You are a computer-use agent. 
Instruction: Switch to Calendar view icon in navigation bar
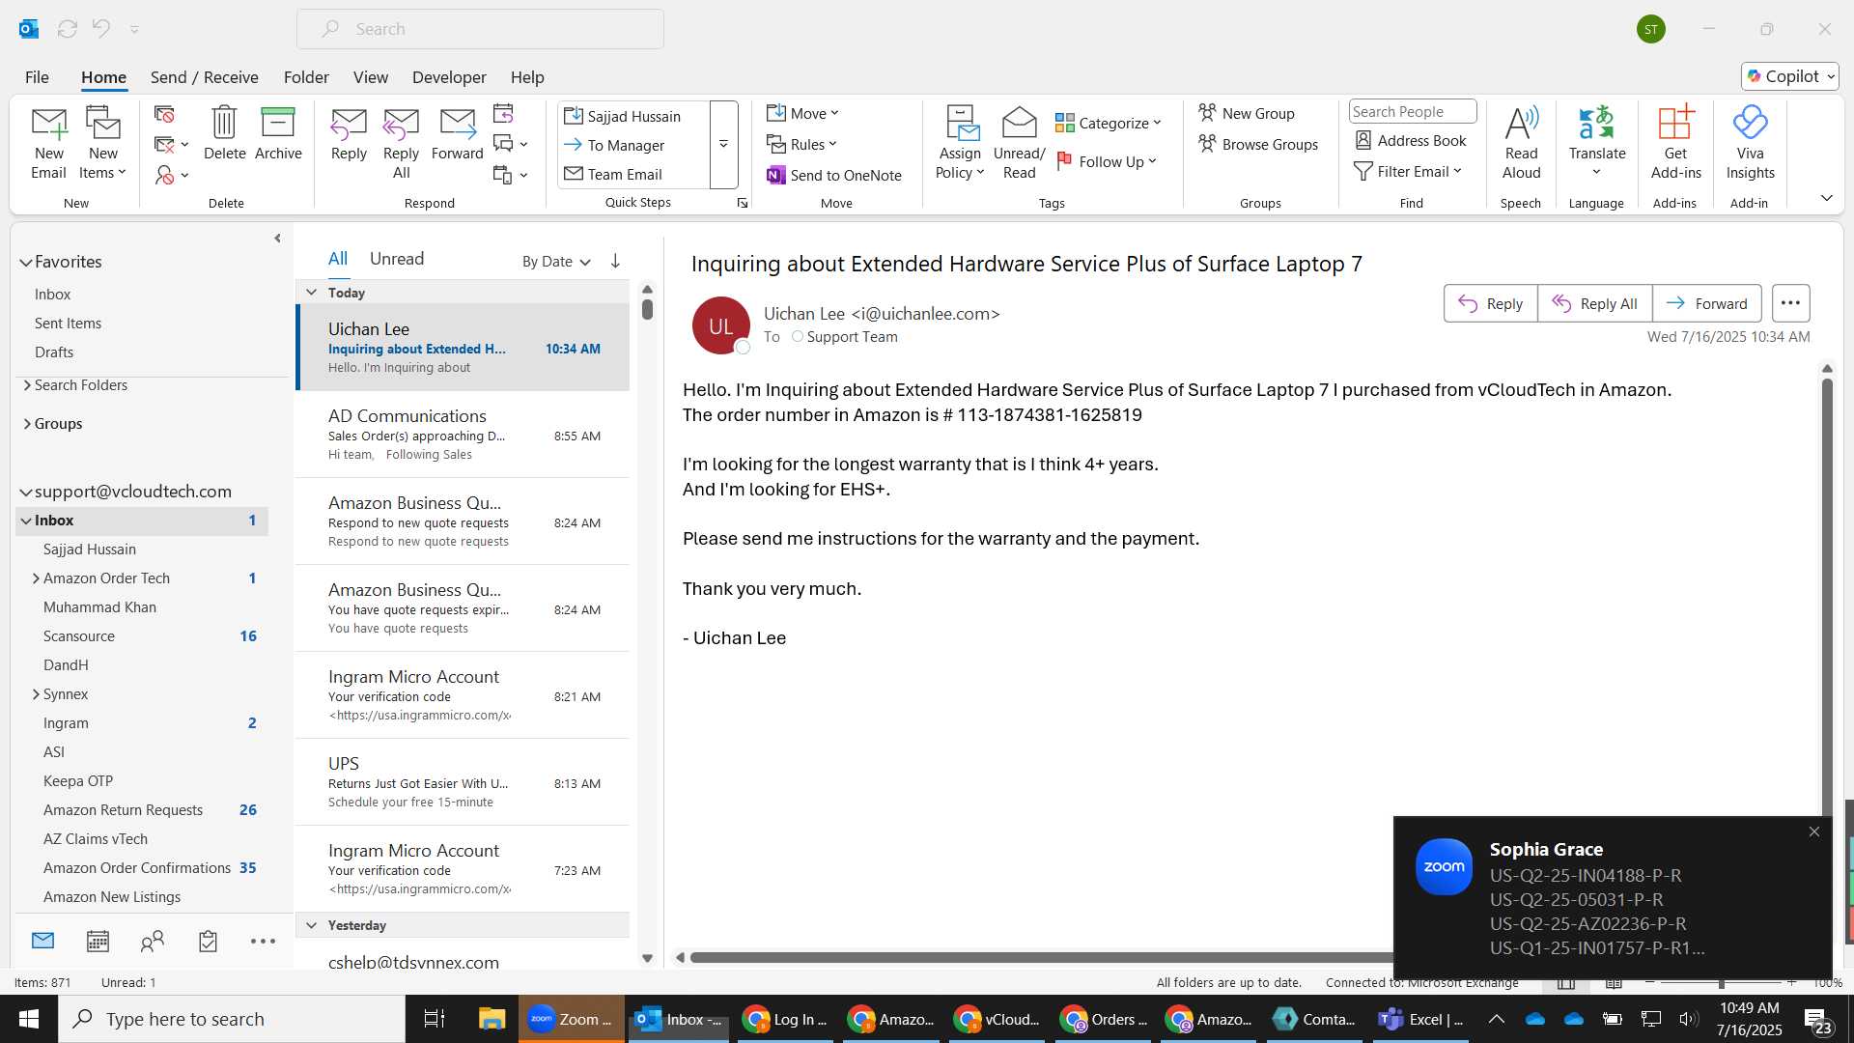98,941
